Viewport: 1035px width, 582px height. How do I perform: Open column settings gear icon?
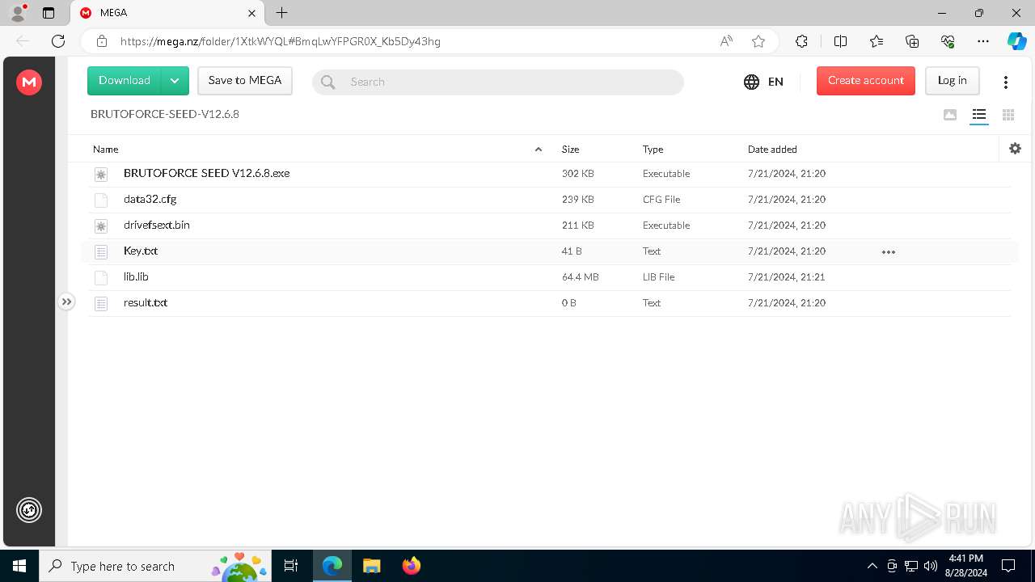click(1016, 149)
